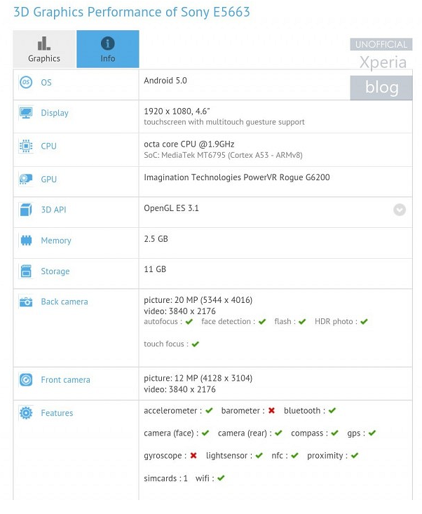
Task: Click the Display monitor icon
Action: point(26,113)
